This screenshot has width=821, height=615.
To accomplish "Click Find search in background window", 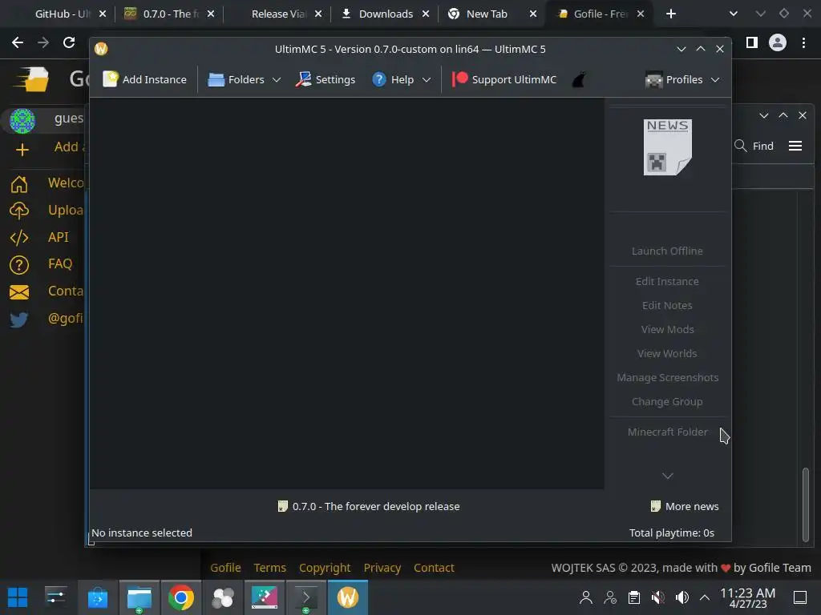I will pos(754,146).
